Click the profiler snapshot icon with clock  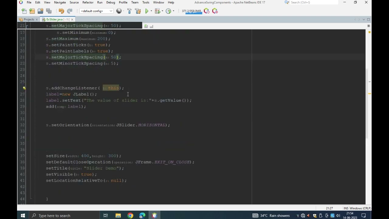(207, 11)
